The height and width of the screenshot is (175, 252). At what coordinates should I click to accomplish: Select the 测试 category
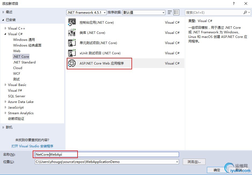(16, 79)
